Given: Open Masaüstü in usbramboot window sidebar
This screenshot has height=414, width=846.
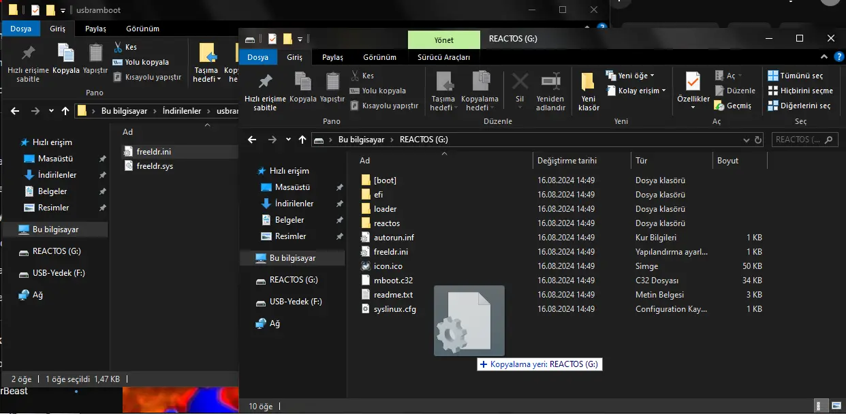Looking at the screenshot, I should pos(55,159).
